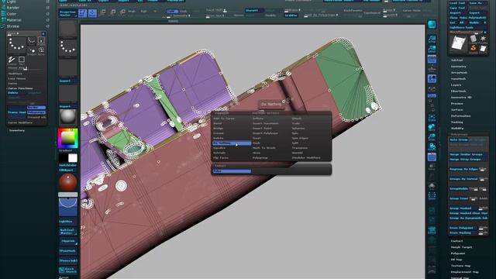
Task: Open SubTool Master plugin button
Action: click(67, 232)
